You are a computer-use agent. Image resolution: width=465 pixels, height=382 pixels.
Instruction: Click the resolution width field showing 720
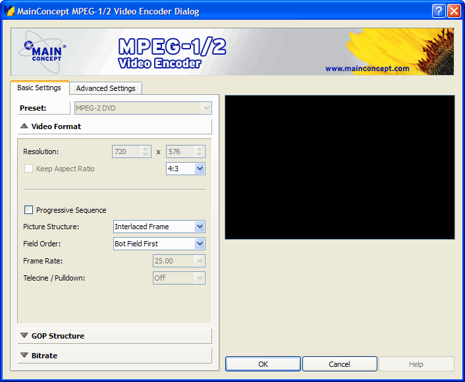tap(125, 151)
